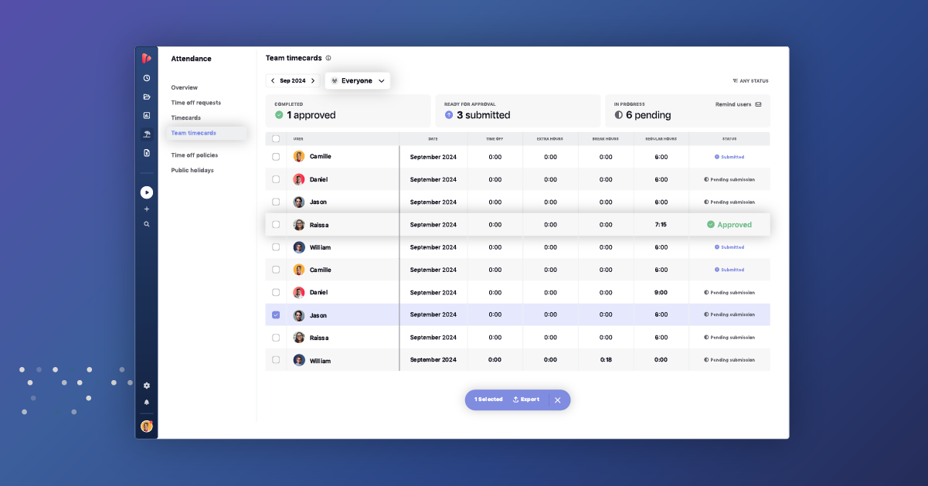Screen dimensions: 928x486
Task: Select the header checkbox to select all rows
Action: click(x=276, y=139)
